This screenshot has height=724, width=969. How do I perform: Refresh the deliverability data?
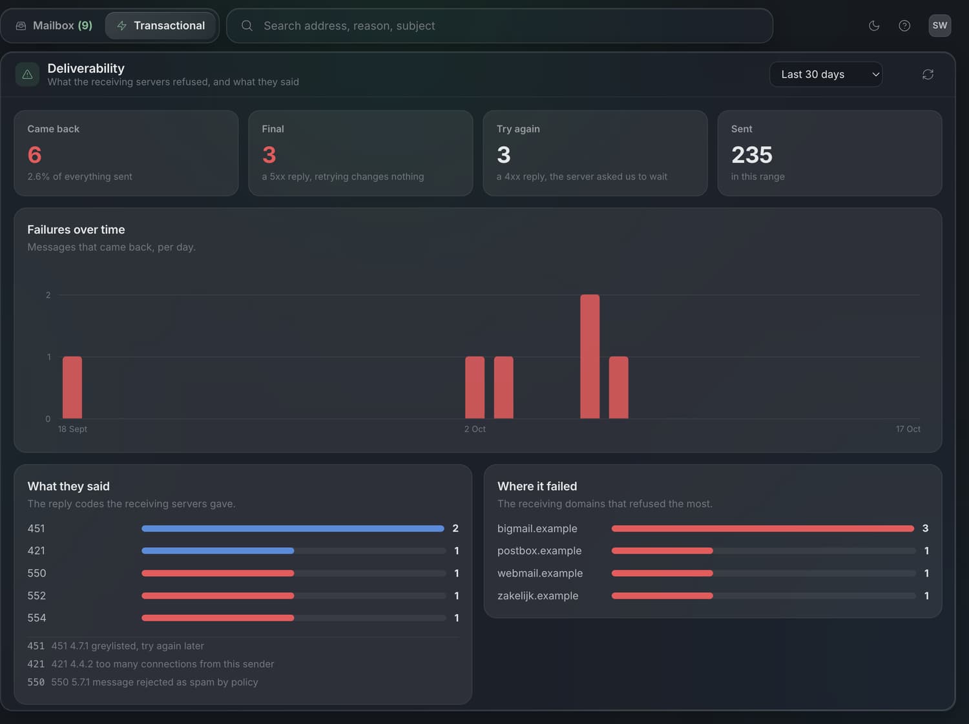928,74
